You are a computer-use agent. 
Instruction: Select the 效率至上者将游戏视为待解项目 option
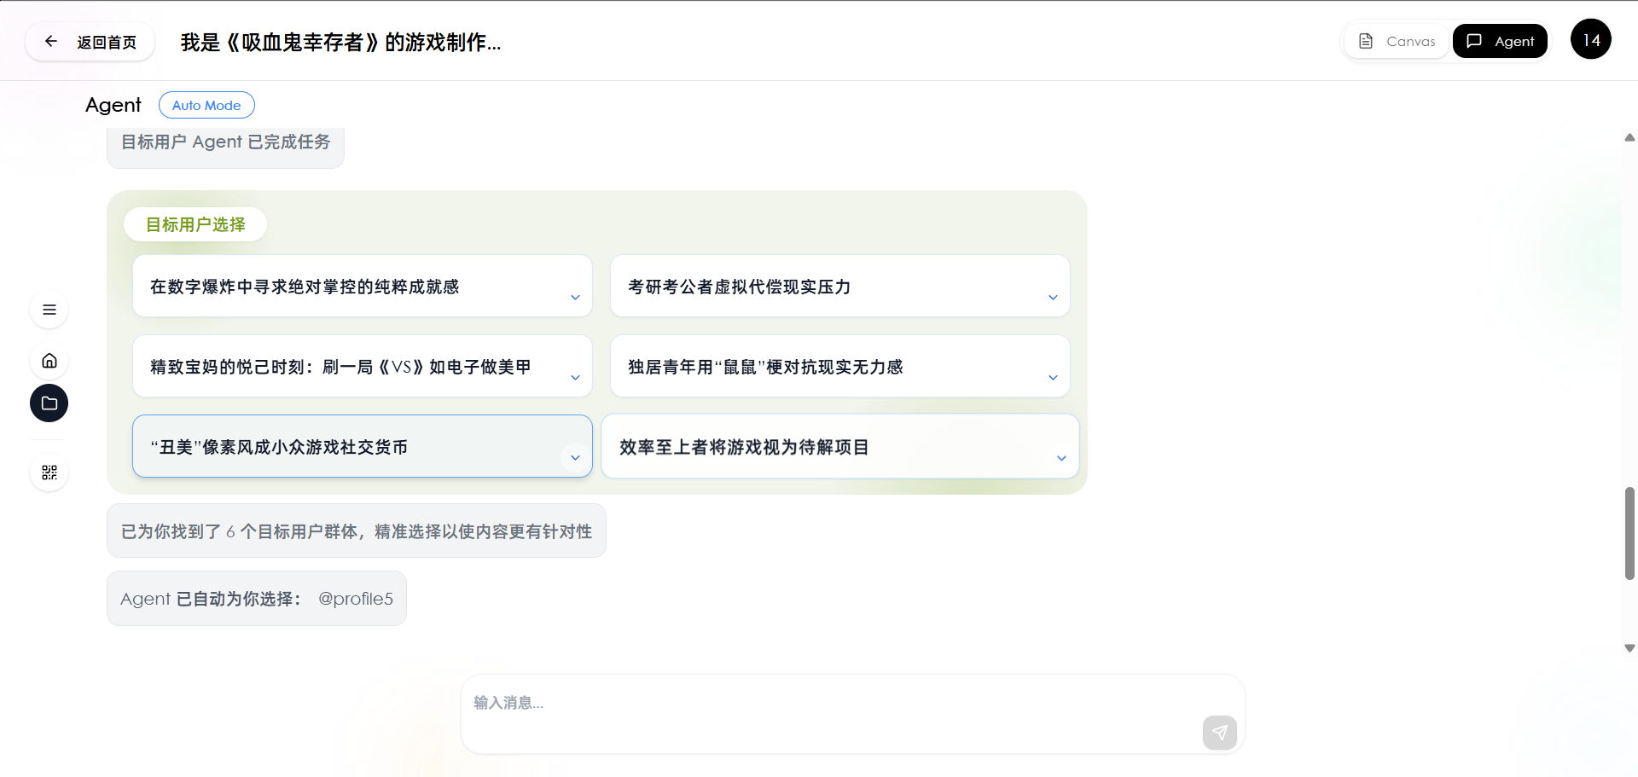coord(840,446)
